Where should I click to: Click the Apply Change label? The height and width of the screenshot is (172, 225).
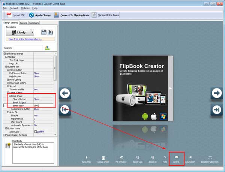tap(43, 15)
